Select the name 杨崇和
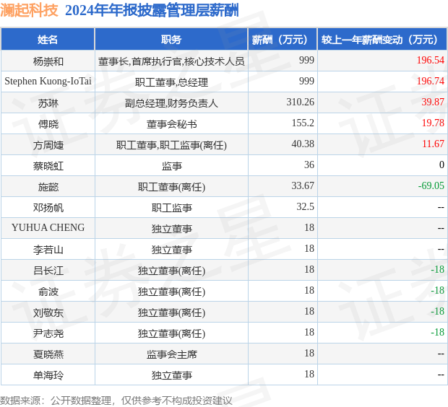The image size is (448, 407). coord(48,61)
